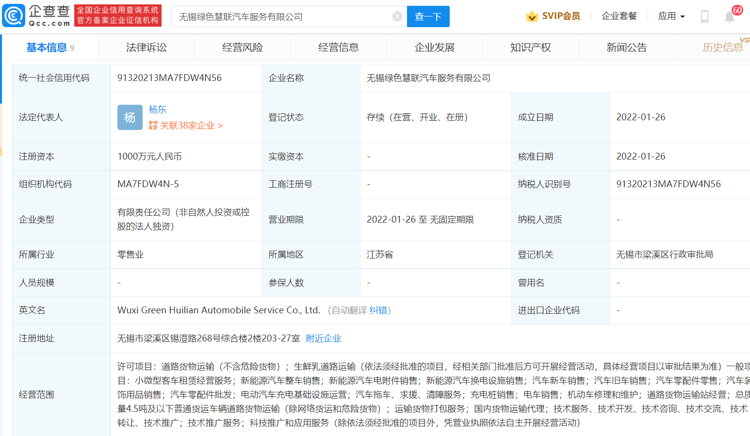Viewport: 750px width, 436px height.
Task: Open the notification bell with badge 60
Action: (730, 16)
